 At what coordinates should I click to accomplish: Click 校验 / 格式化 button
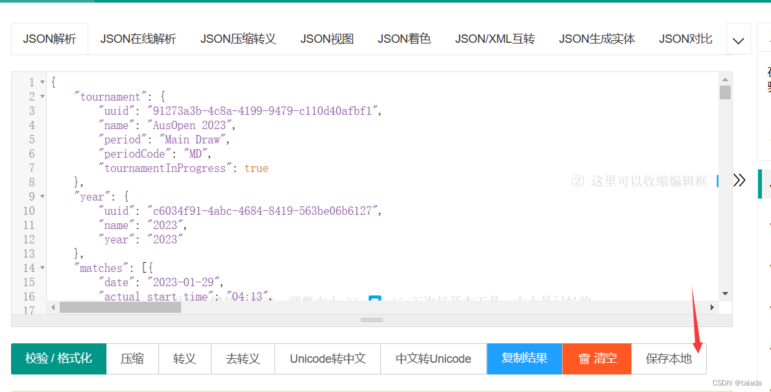click(x=58, y=358)
